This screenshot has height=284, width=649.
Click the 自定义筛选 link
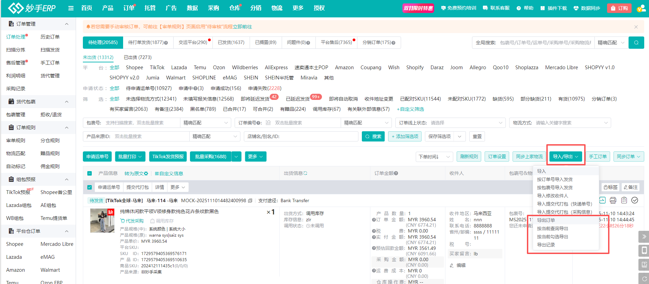[x=410, y=109]
